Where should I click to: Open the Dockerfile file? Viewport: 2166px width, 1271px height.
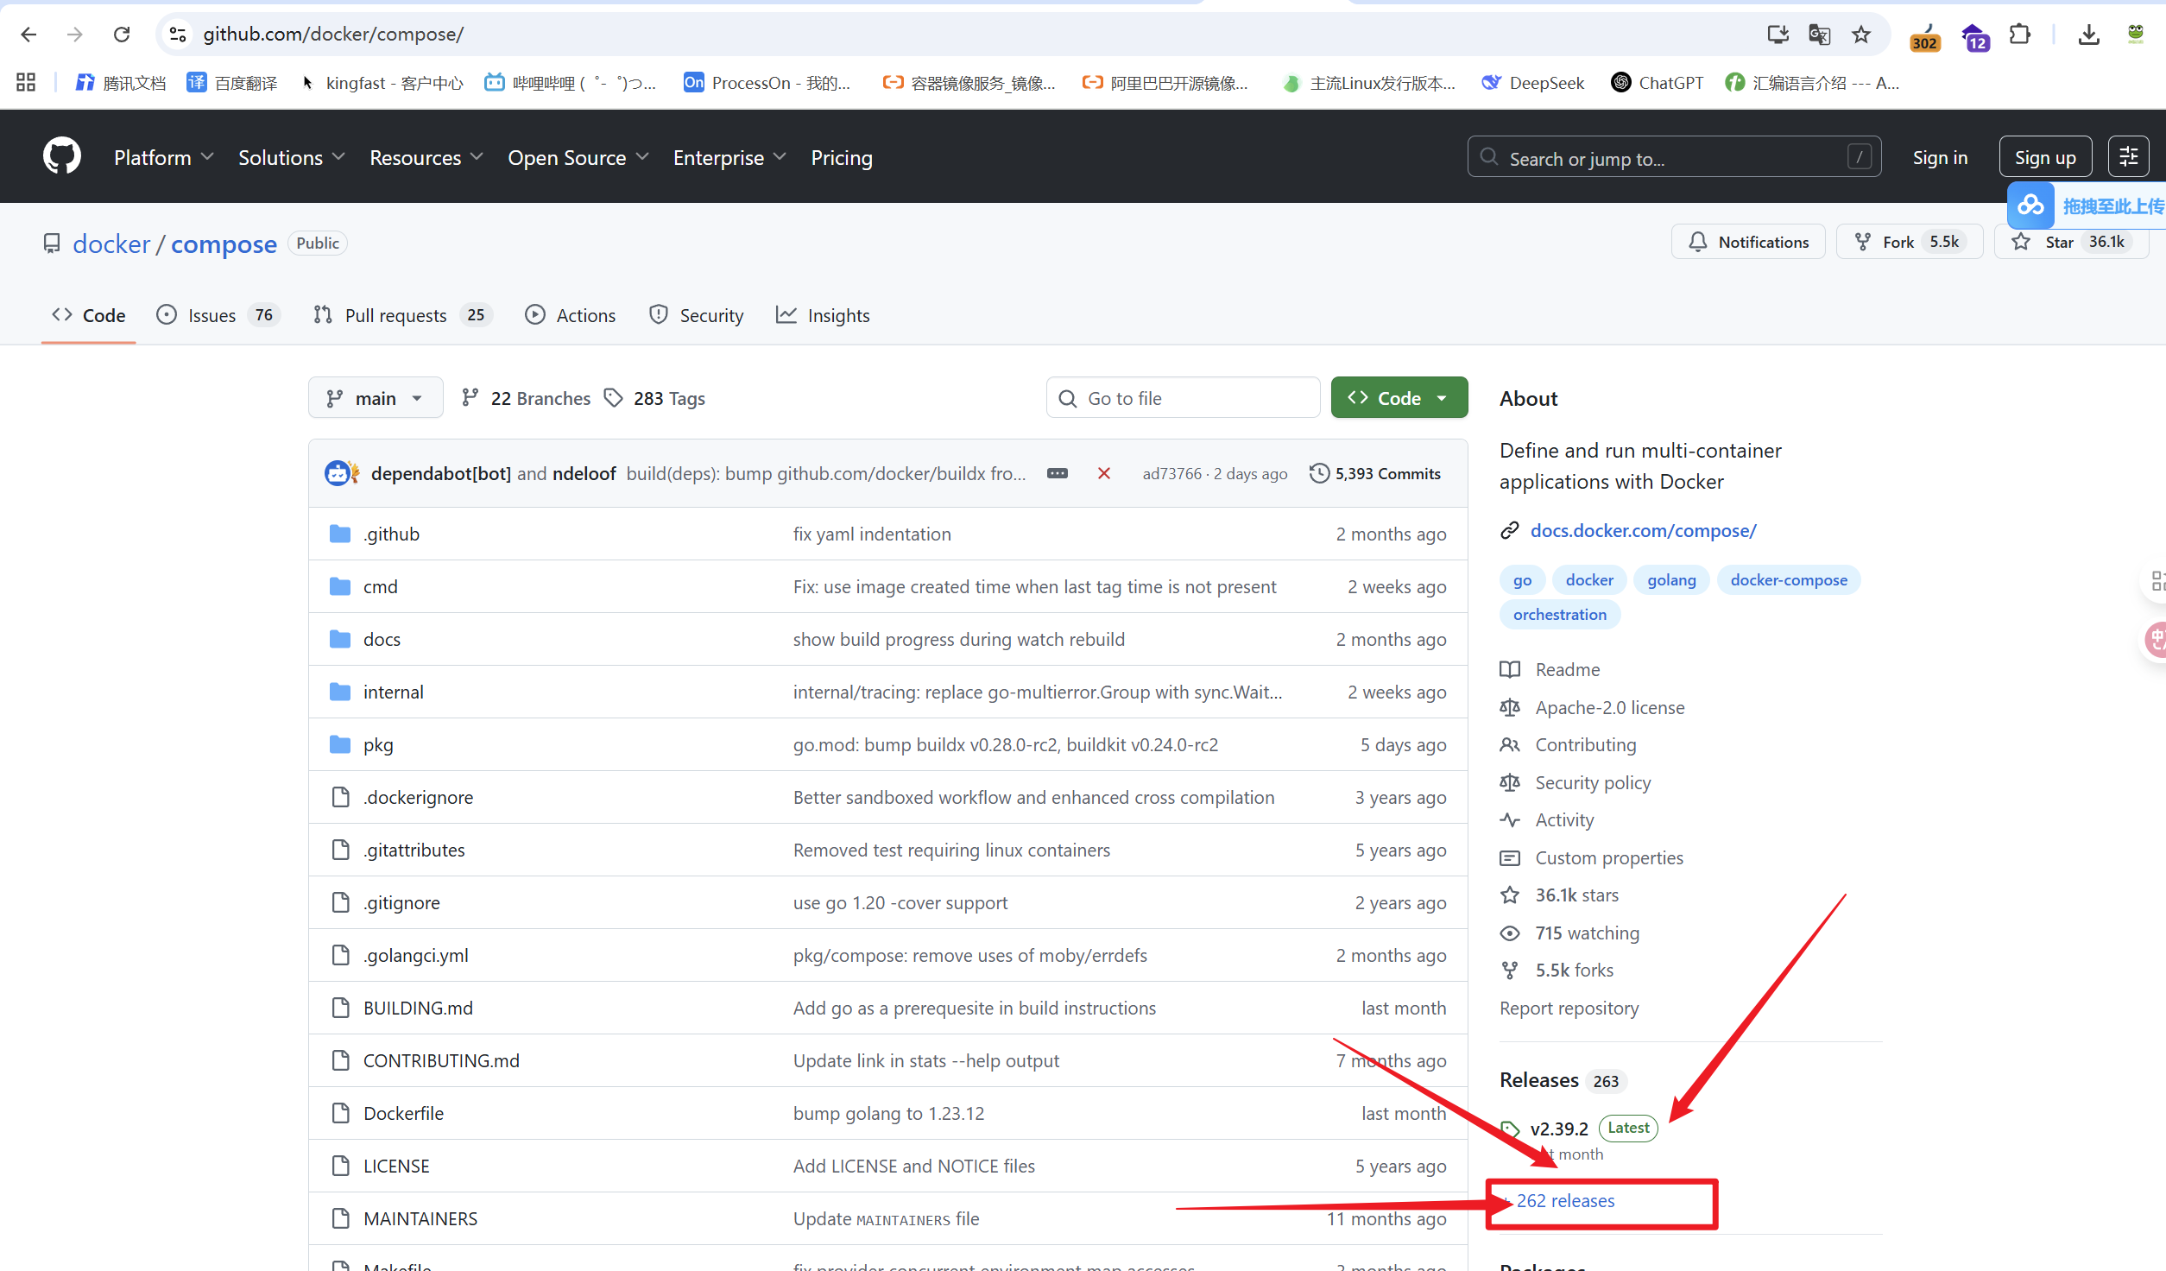pyautogui.click(x=403, y=1114)
